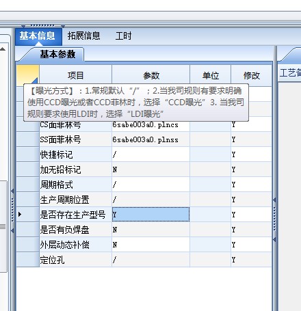The image size is (301, 311).
Task: Select the 生产周期位置 item cell
Action: (75, 200)
